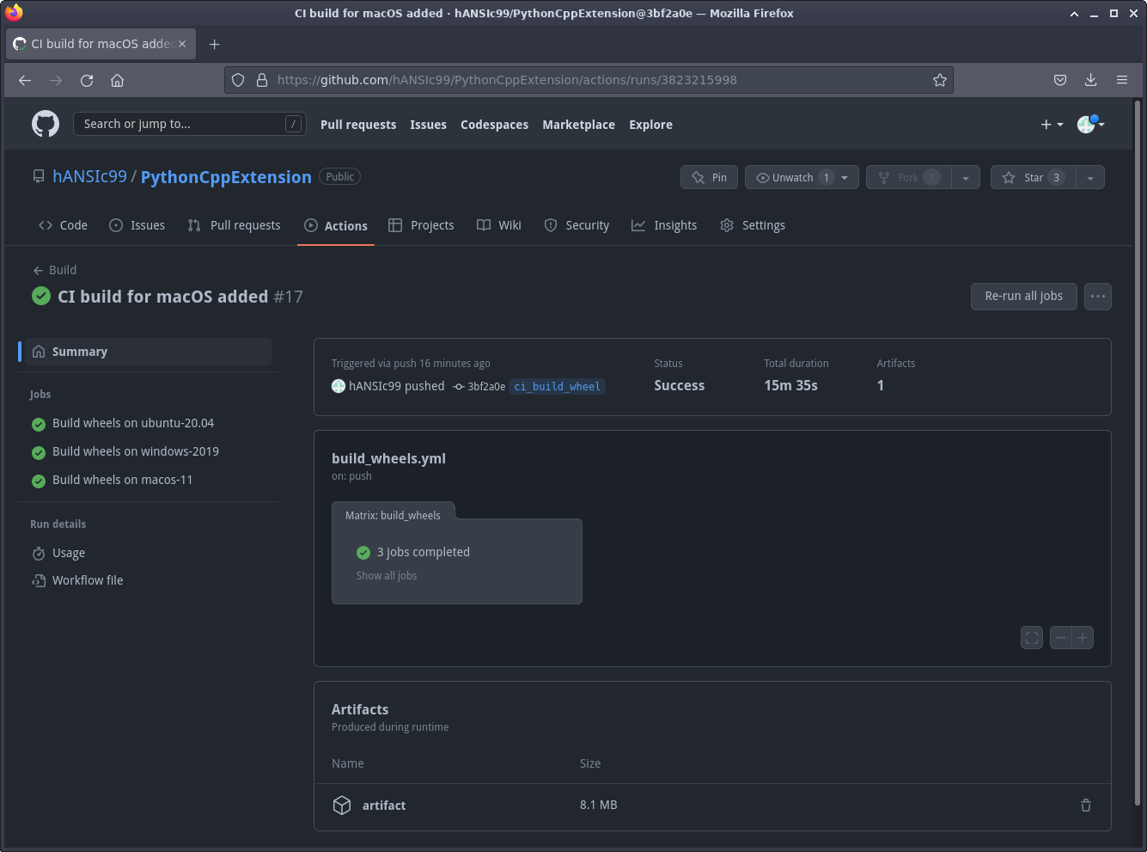1147x852 pixels.
Task: Zoom out the workflow graph
Action: (x=1061, y=638)
